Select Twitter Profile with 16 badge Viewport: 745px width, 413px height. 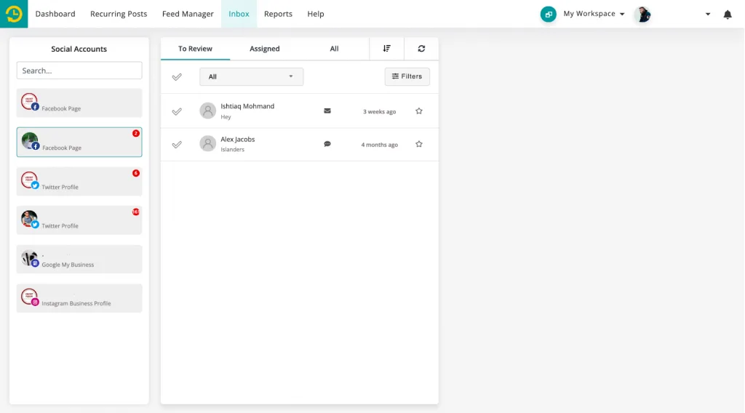pos(79,220)
